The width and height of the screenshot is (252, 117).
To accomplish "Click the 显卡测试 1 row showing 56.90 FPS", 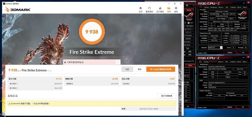I will tap(35, 84).
